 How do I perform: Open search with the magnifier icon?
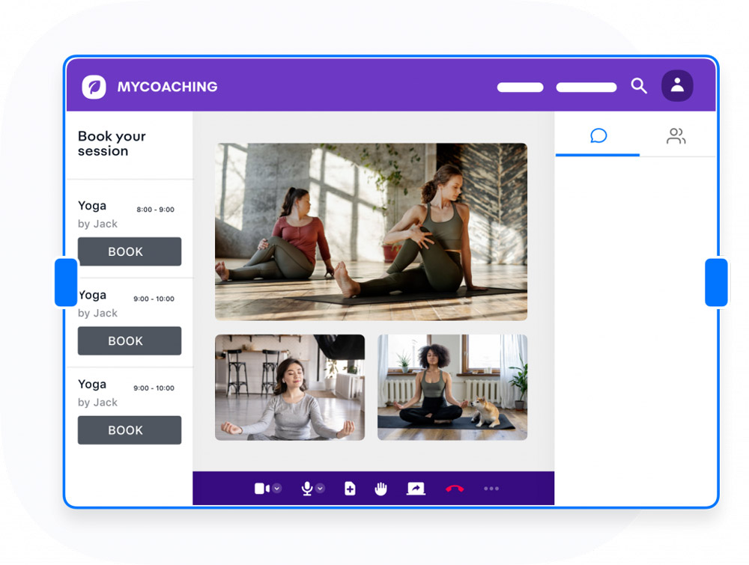tap(639, 86)
